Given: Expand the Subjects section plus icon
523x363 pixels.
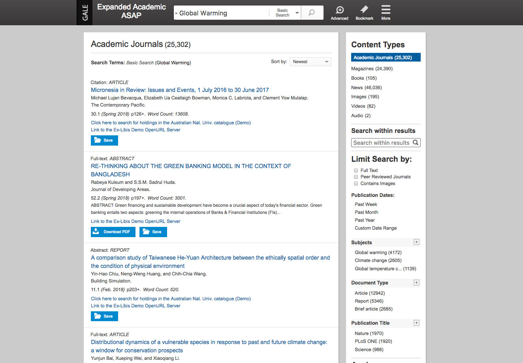Looking at the screenshot, I should 416,242.
